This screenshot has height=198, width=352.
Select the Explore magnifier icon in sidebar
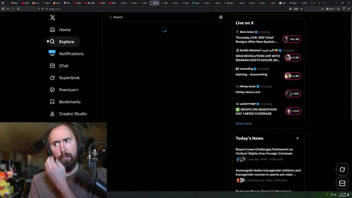pyautogui.click(x=52, y=42)
